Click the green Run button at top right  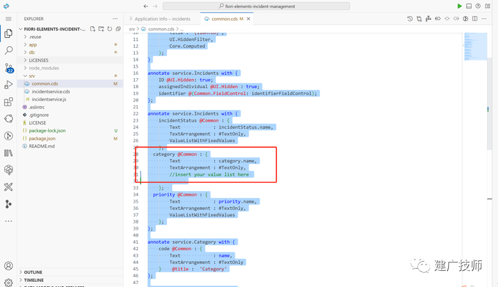click(459, 6)
